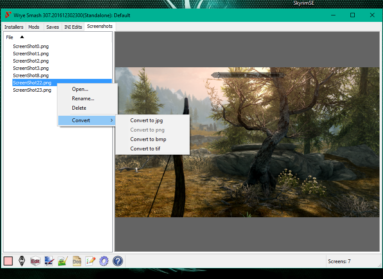This screenshot has width=383, height=279.
Task: Click Rename... in the context menu
Action: pyautogui.click(x=83, y=99)
